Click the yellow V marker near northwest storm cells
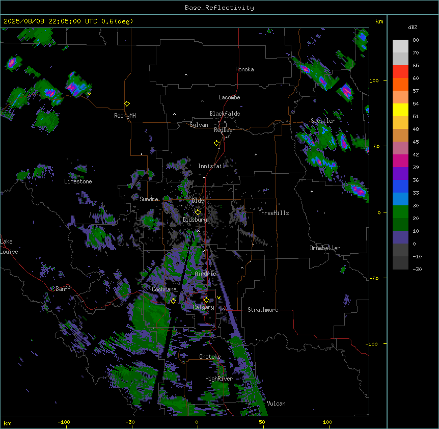 89,94
